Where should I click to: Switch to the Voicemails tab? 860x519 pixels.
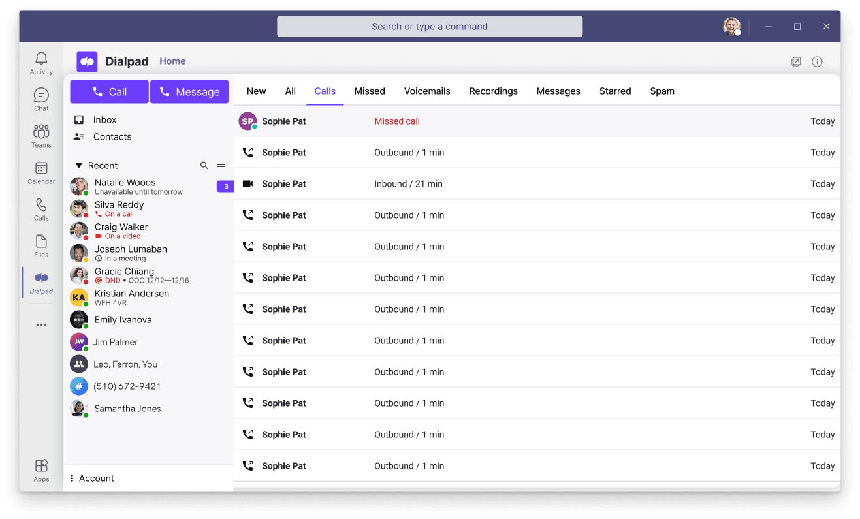coord(427,91)
